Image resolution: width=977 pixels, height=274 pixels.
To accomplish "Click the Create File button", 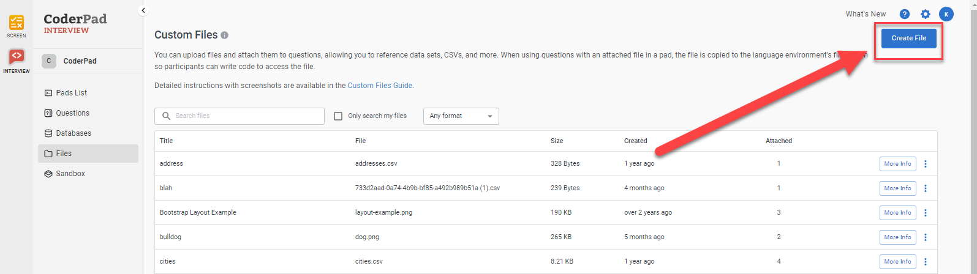I will 908,38.
